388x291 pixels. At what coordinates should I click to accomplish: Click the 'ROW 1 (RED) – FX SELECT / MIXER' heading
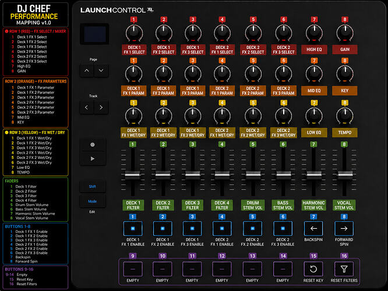(36, 31)
